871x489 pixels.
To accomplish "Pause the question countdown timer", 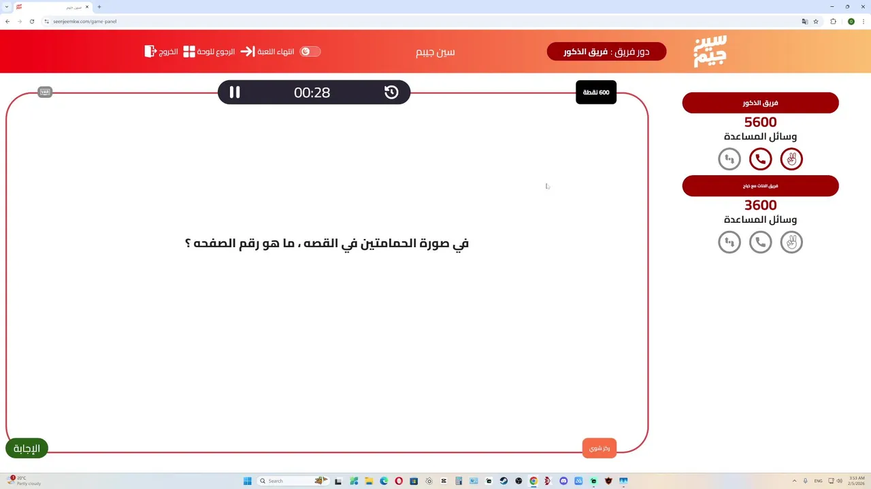I will (x=235, y=92).
